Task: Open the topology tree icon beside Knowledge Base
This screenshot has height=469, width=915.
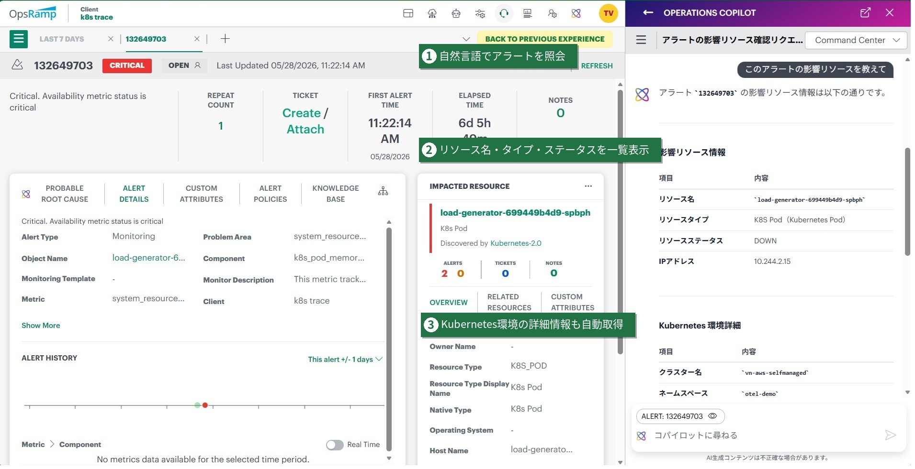Action: 383,191
